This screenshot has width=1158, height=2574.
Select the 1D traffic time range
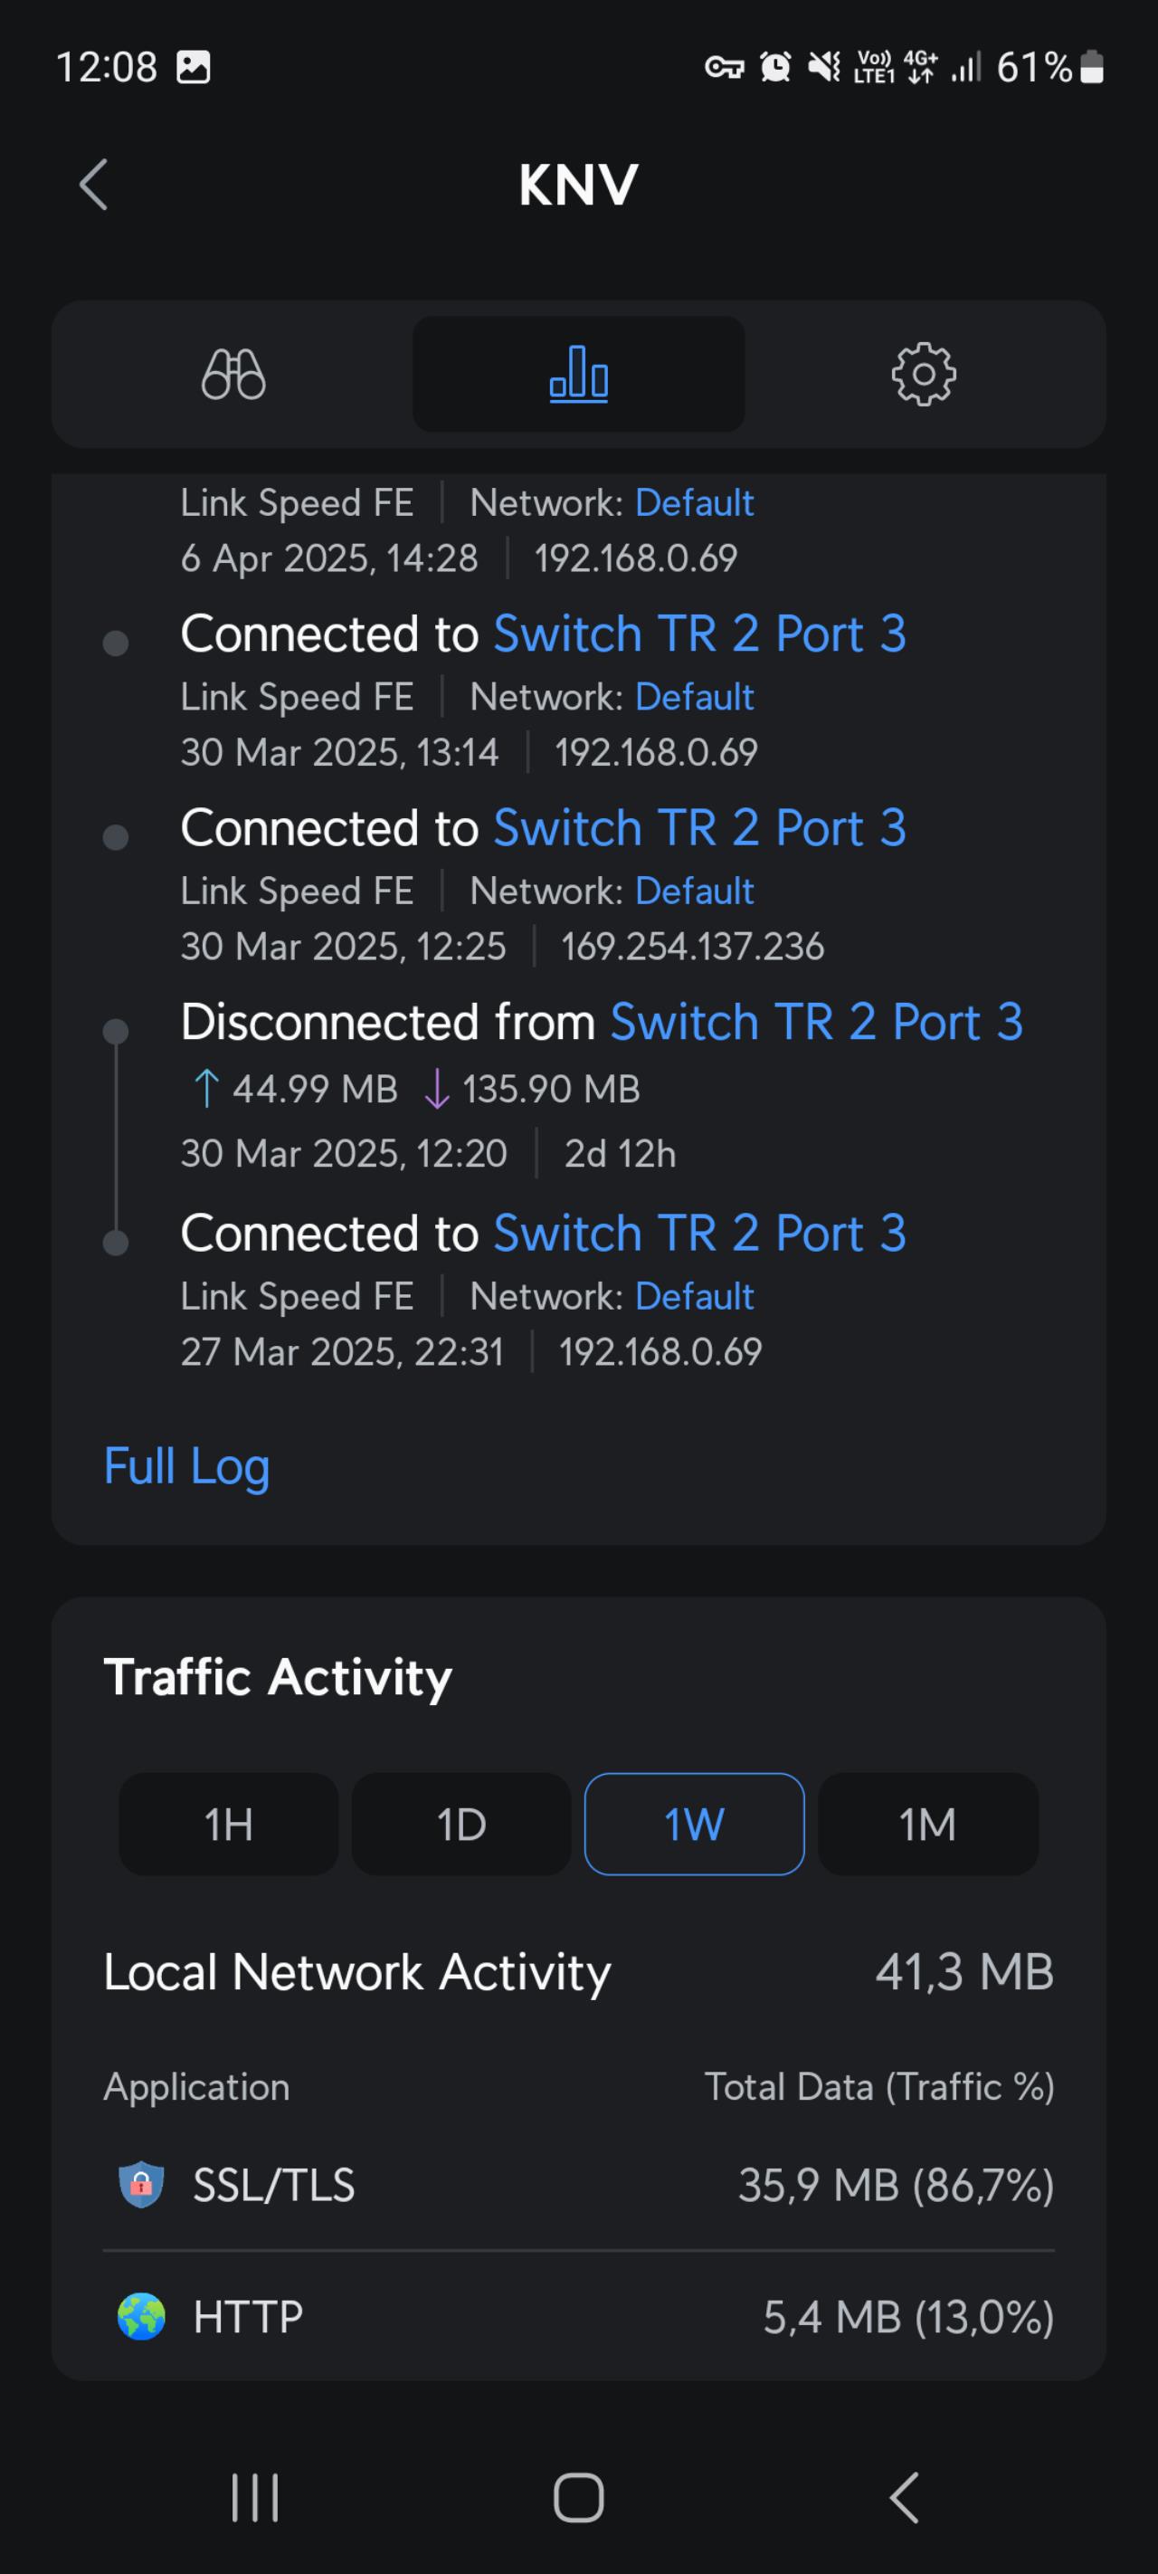pyautogui.click(x=460, y=1824)
